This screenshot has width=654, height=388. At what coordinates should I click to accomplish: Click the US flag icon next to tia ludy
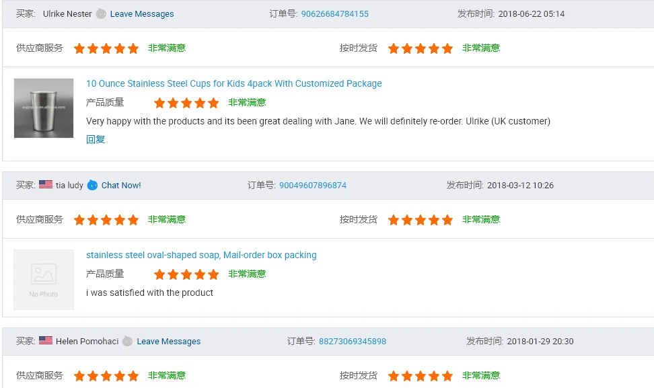pyautogui.click(x=44, y=185)
